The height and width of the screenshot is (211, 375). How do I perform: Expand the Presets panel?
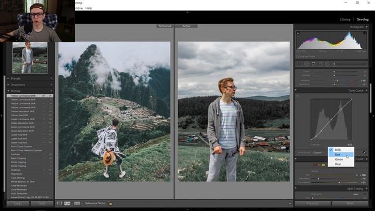8,79
